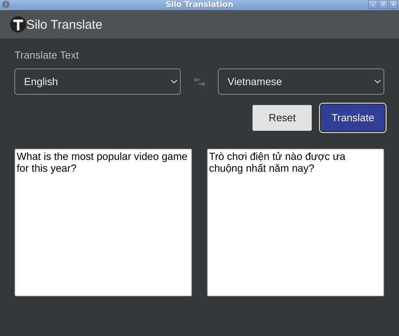Open the English source language dropdown

[98, 81]
